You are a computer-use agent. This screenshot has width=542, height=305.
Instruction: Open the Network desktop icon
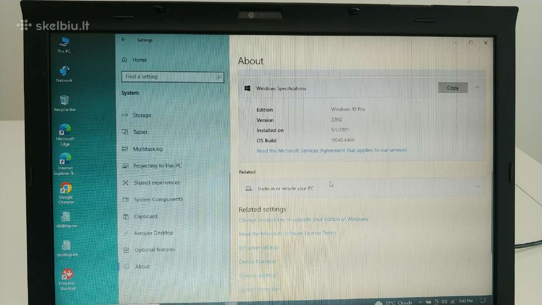(x=64, y=74)
